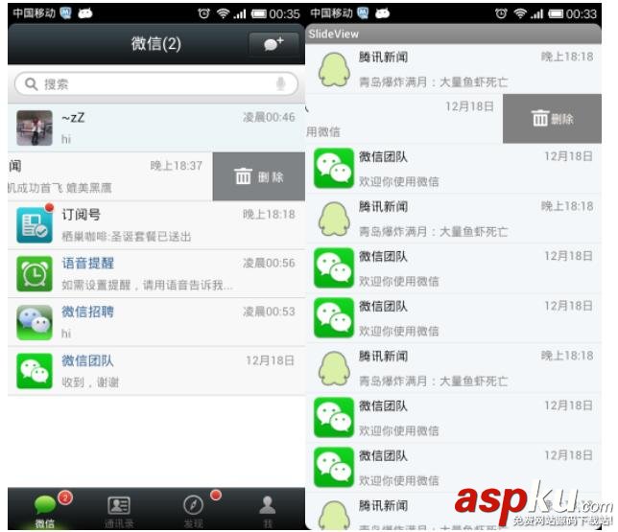
Task: Tap the 凌晨00:46 timestamp
Action: click(269, 117)
